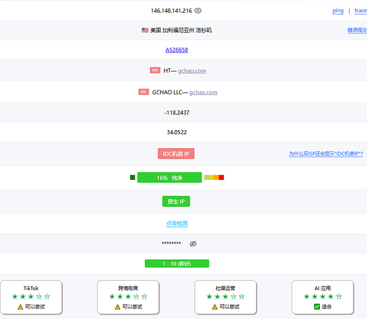The image size is (367, 319).
Task: Click the IDC机房 IP red badge
Action: [x=176, y=154]
